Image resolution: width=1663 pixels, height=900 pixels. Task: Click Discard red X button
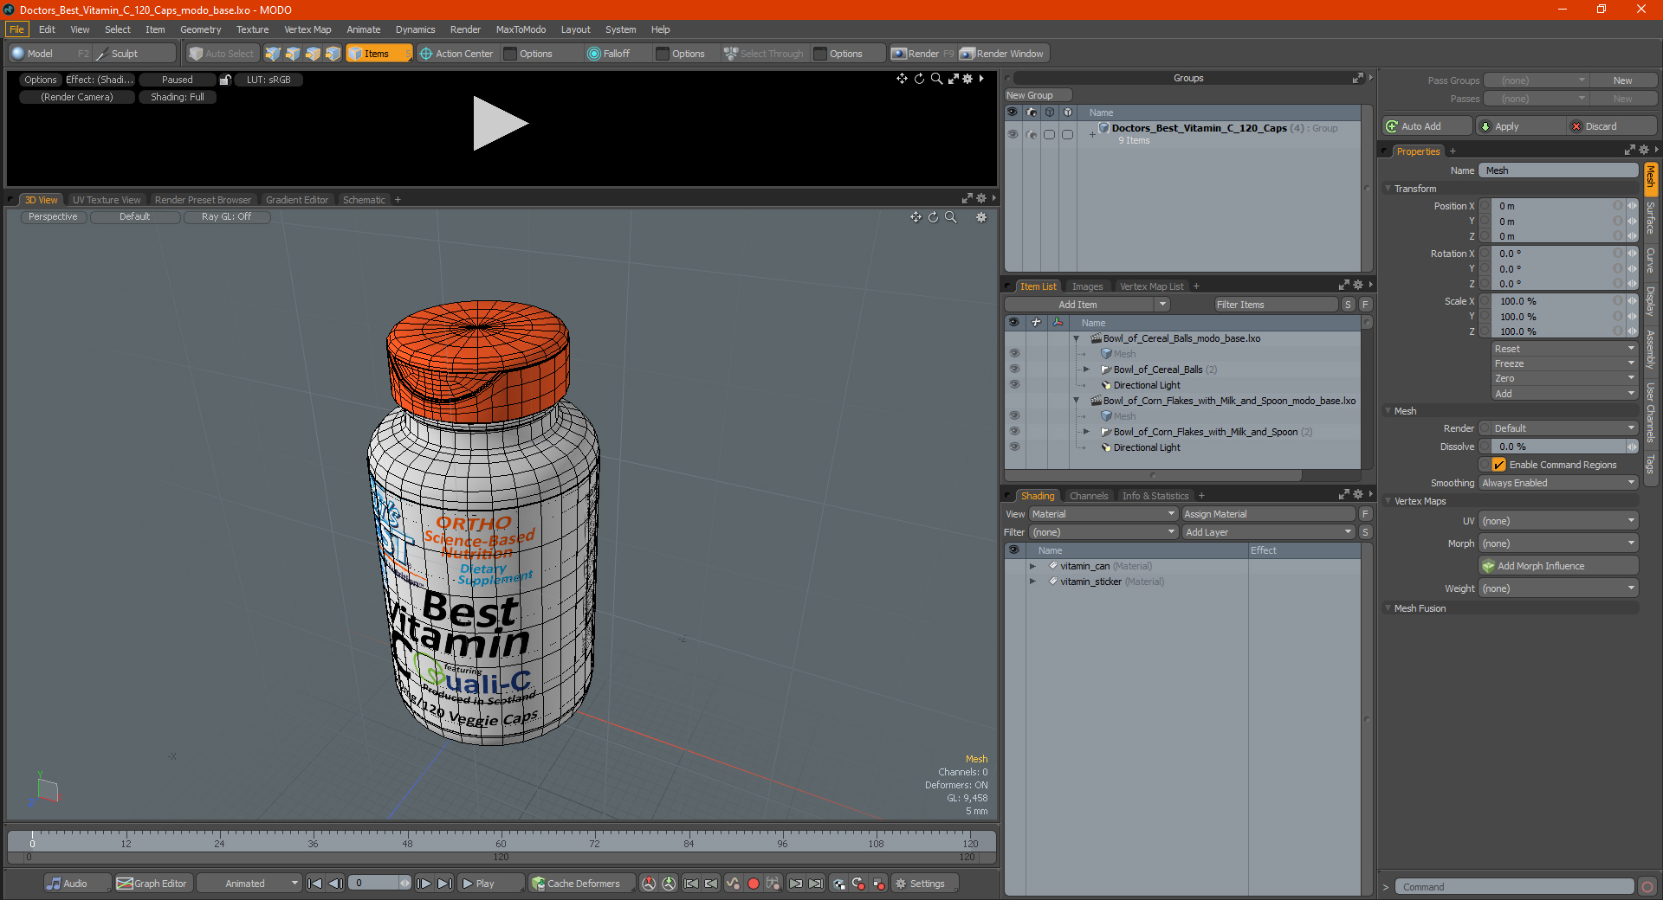[x=1611, y=126]
